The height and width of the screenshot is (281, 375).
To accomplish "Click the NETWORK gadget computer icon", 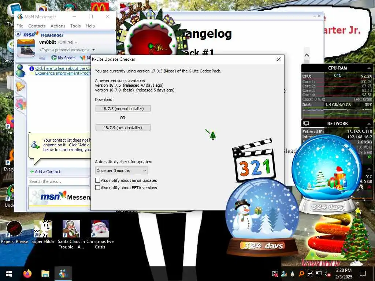I will pyautogui.click(x=306, y=124).
